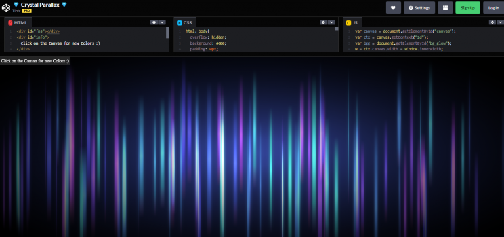Open the pen Settings button
Image resolution: width=504 pixels, height=237 pixels.
coord(419,8)
